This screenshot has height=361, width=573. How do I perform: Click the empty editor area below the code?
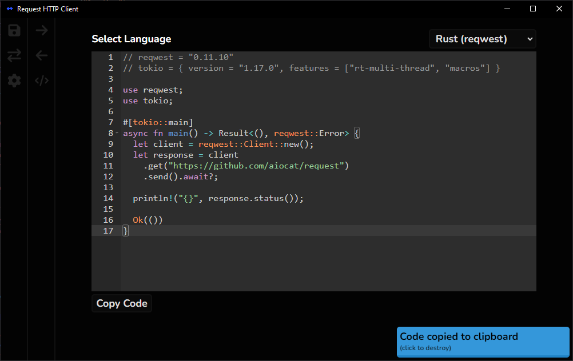[328, 263]
